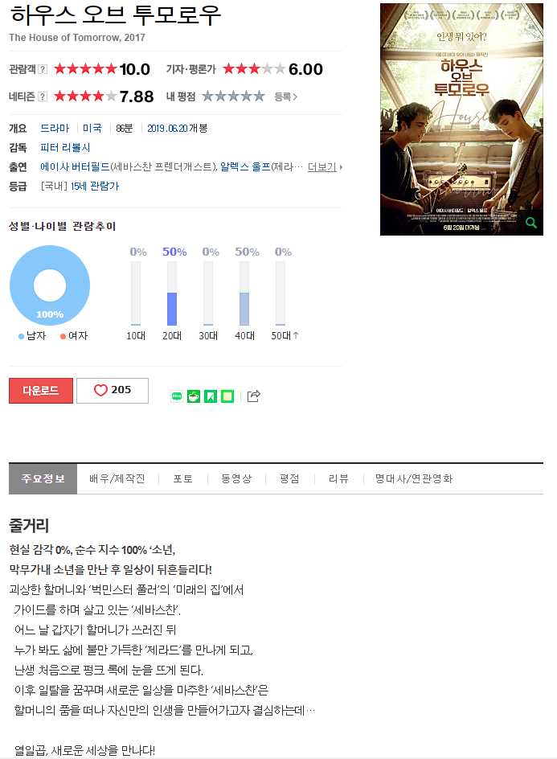Click the 드라마 genre link
557x759 pixels.
pyautogui.click(x=55, y=129)
